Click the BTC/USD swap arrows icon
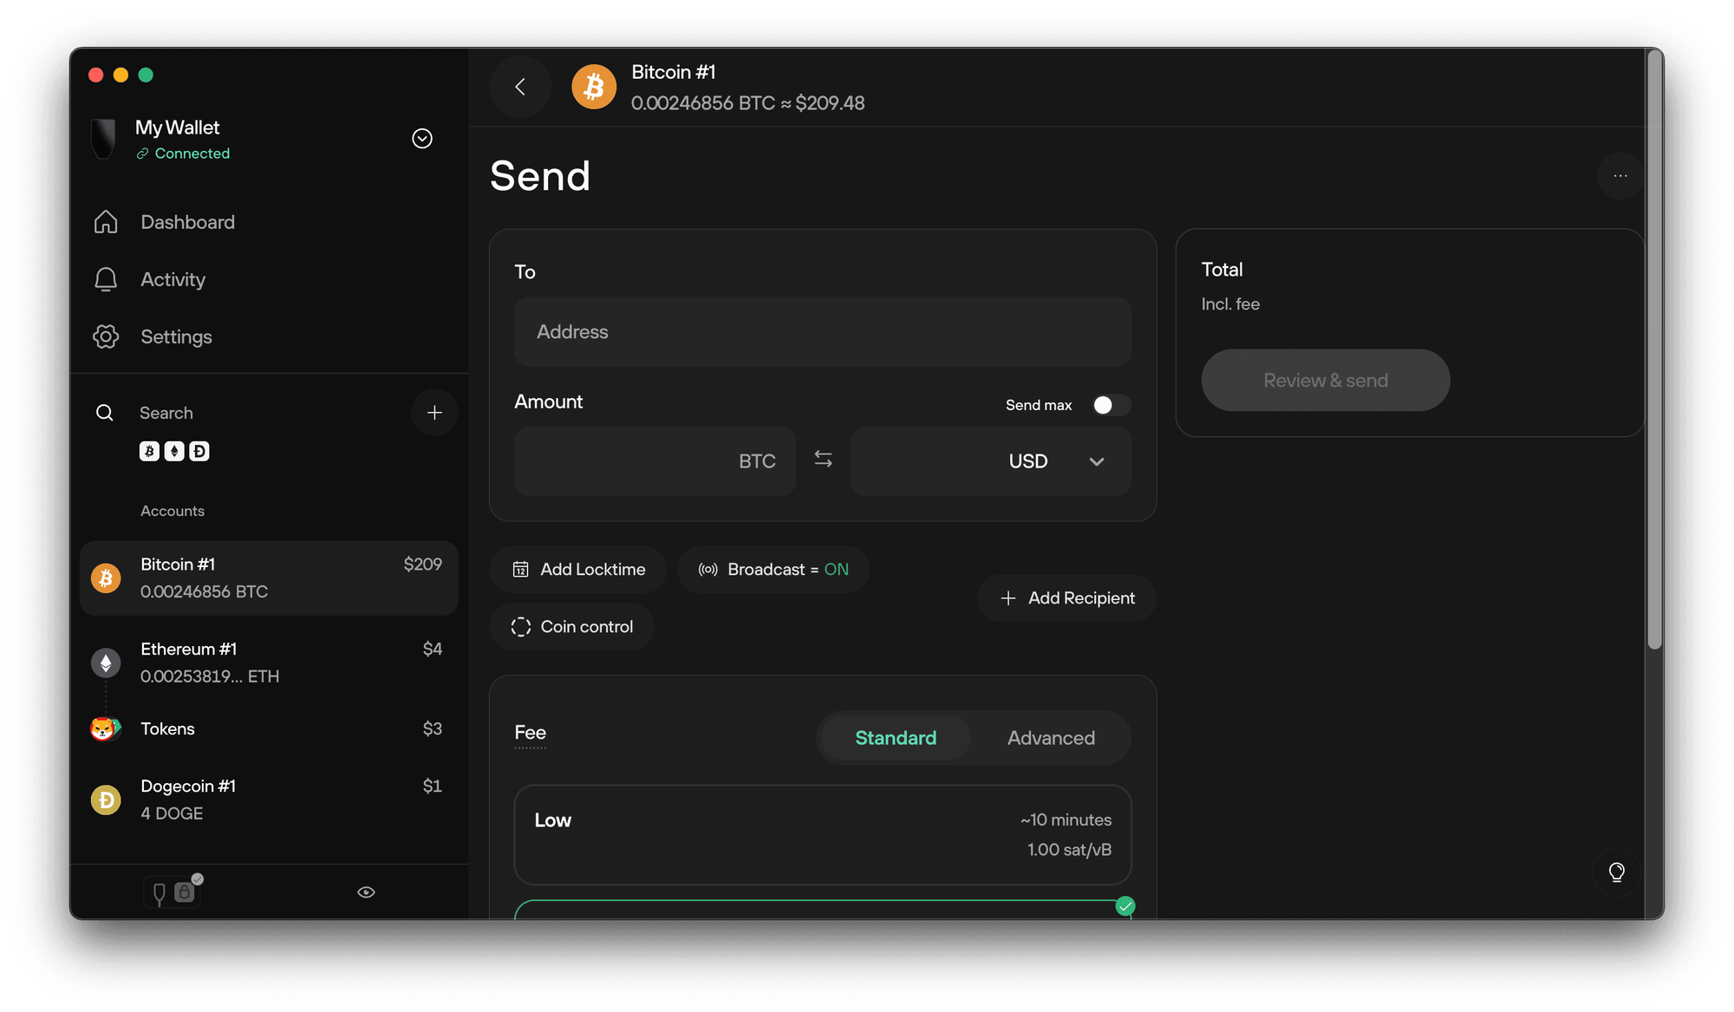The image size is (1734, 1012). 823,460
